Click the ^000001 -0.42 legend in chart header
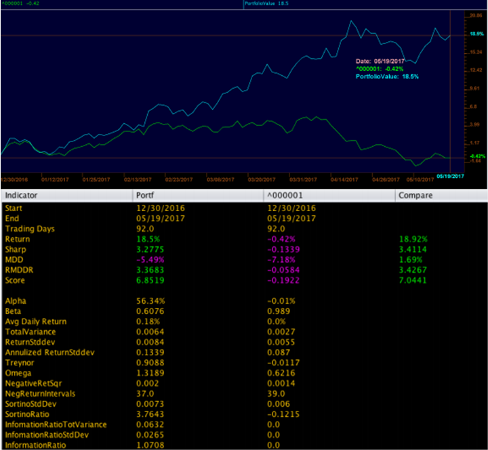Image resolution: width=488 pixels, height=450 pixels. (x=20, y=3)
